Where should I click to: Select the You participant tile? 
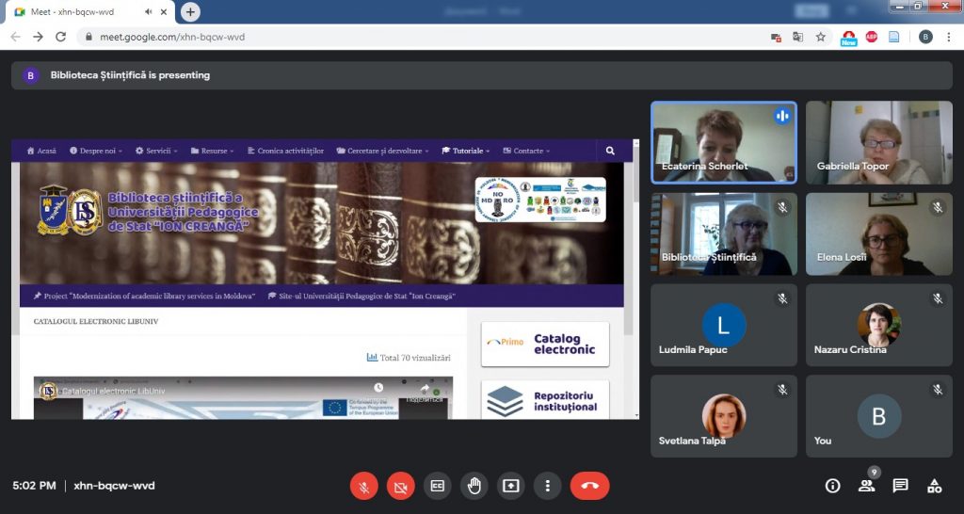(x=879, y=416)
